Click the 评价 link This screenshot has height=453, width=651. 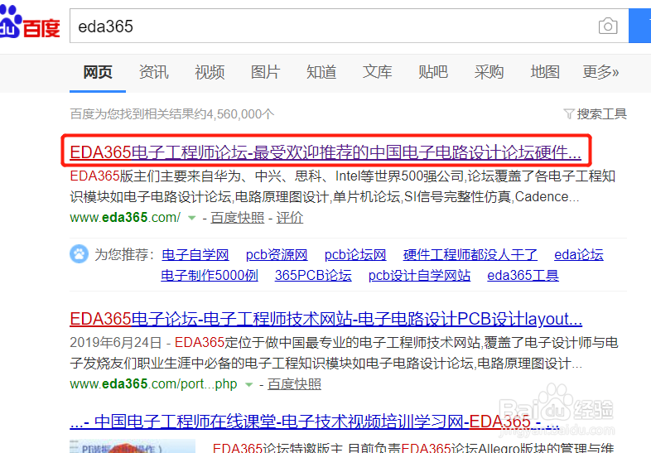290,218
